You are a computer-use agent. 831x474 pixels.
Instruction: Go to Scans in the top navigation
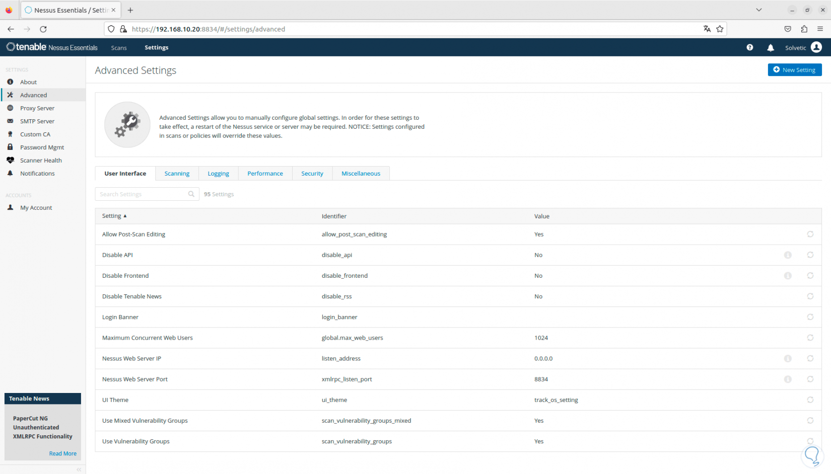tap(119, 48)
